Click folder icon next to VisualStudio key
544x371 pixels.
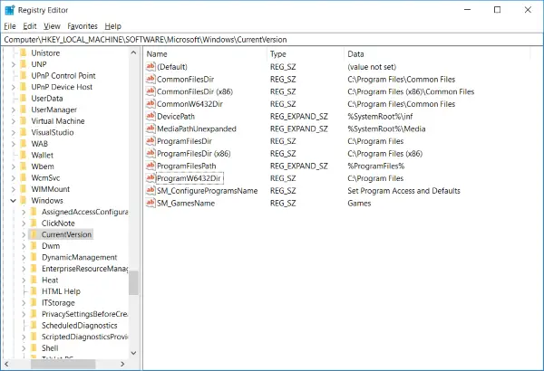pyautogui.click(x=23, y=132)
